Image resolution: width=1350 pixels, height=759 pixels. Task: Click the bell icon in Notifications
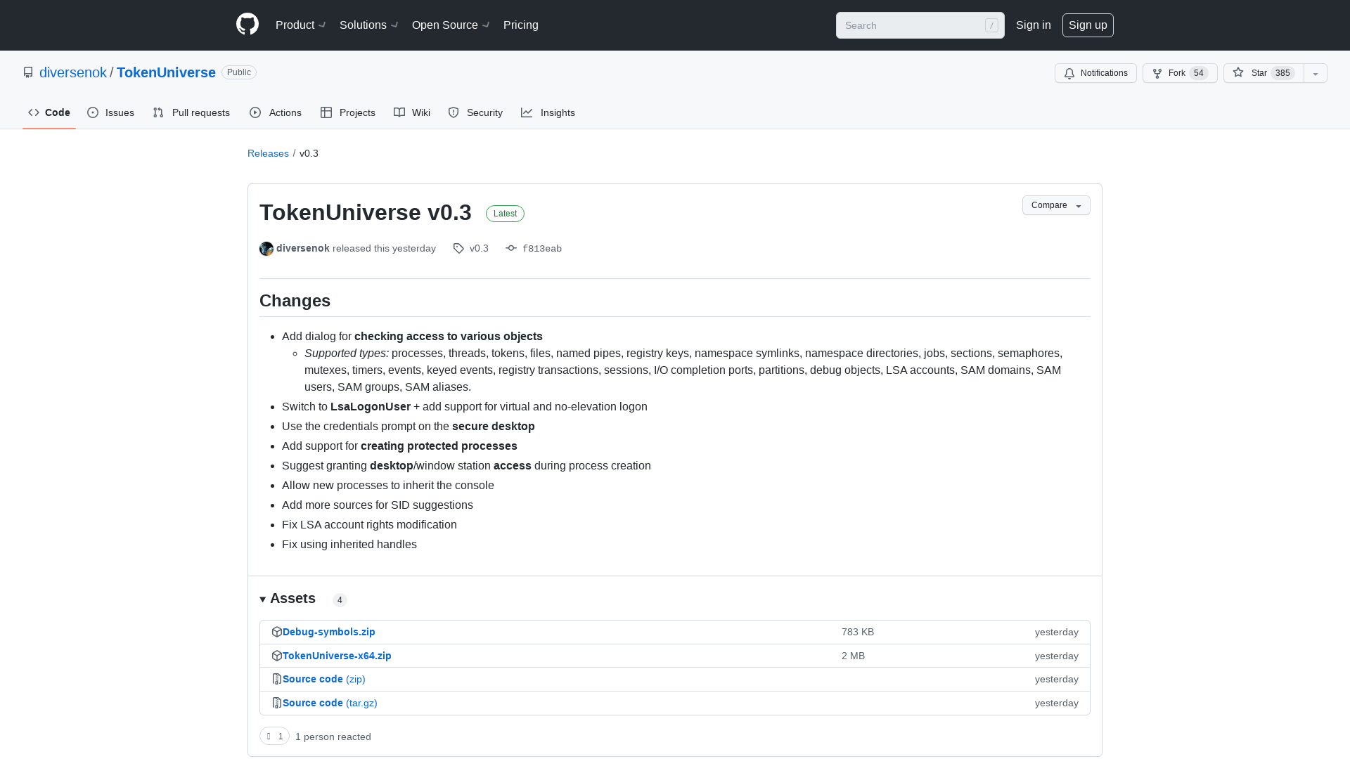(1069, 73)
